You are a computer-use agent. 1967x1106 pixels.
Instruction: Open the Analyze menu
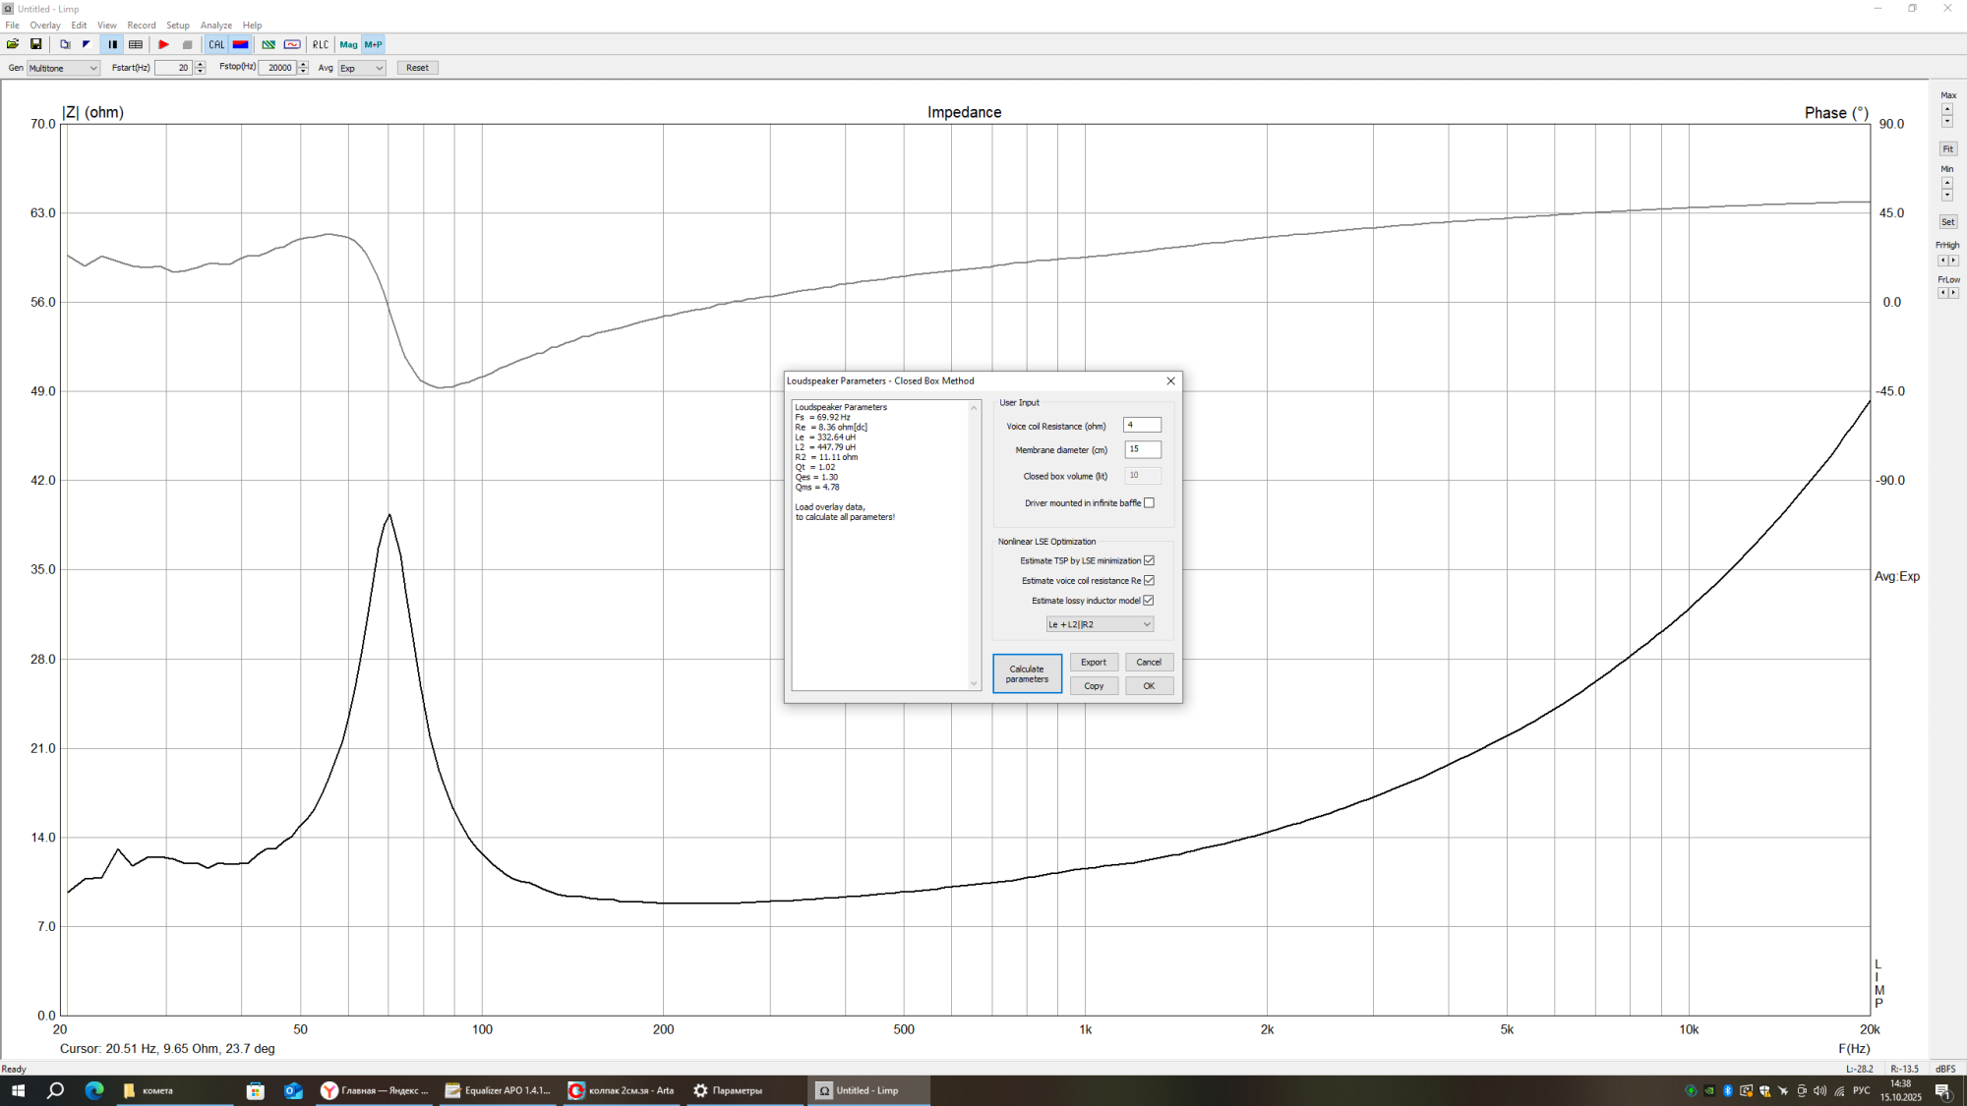215,26
